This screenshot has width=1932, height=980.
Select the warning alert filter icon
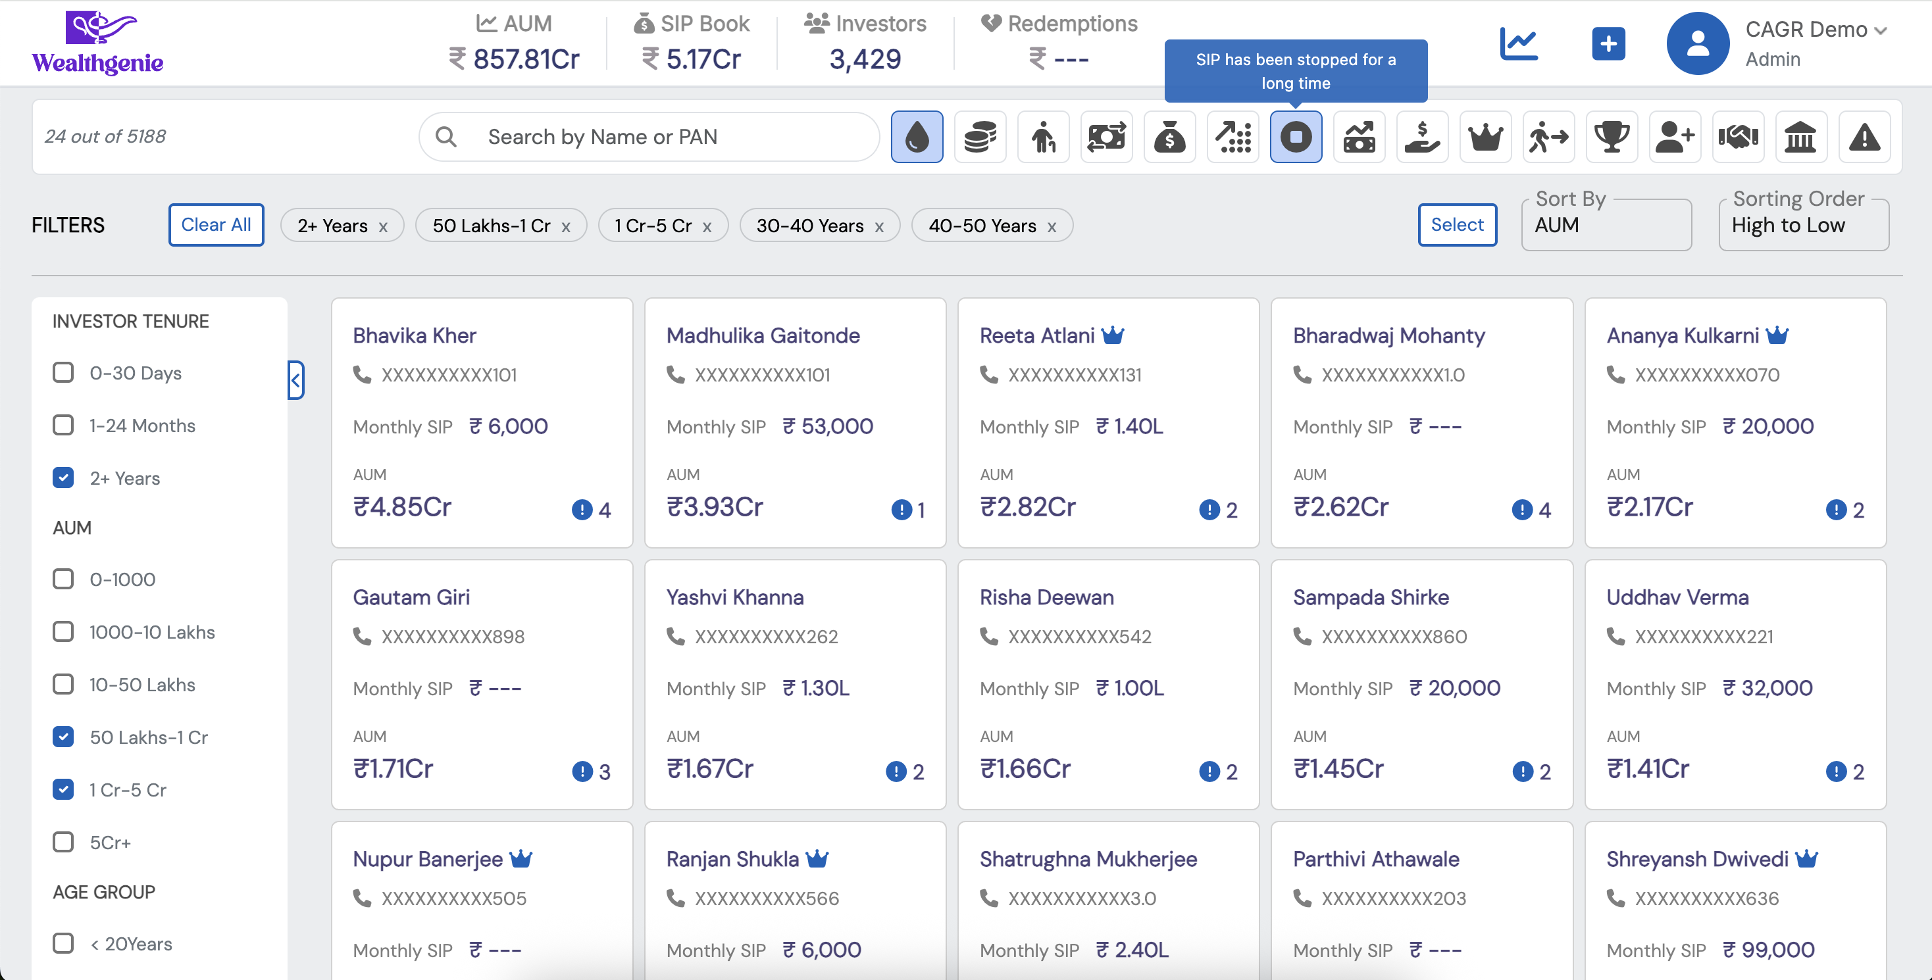tap(1864, 136)
